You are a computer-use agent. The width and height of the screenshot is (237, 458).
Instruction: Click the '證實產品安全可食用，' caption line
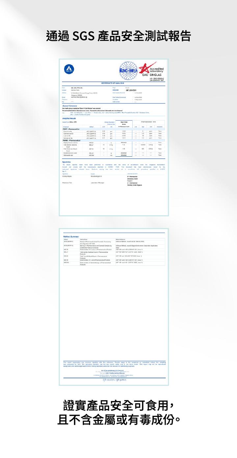(118, 405)
